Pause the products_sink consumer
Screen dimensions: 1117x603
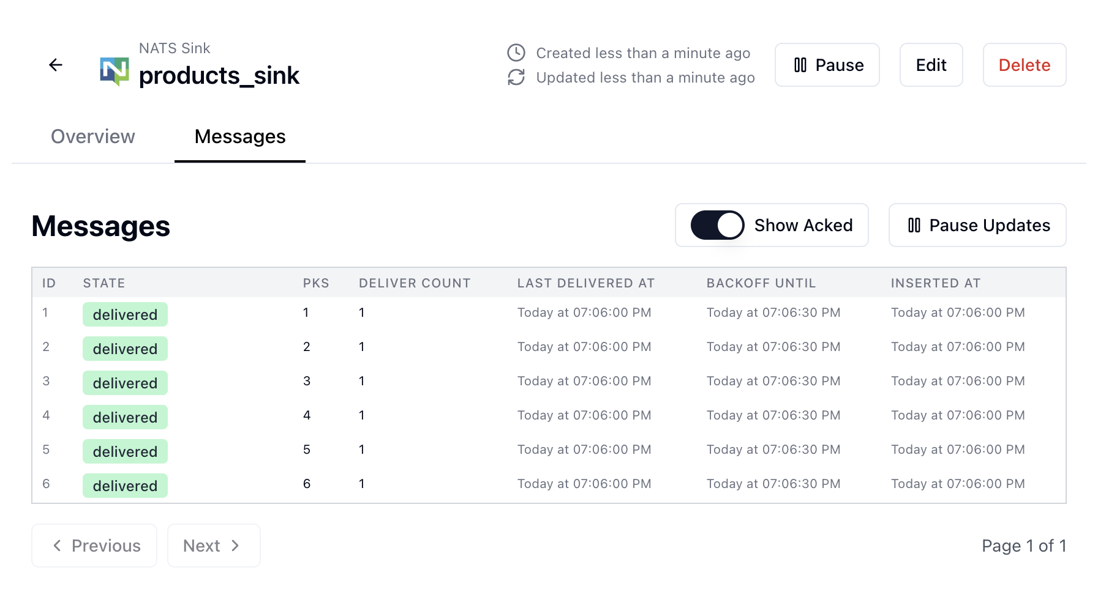pos(827,65)
